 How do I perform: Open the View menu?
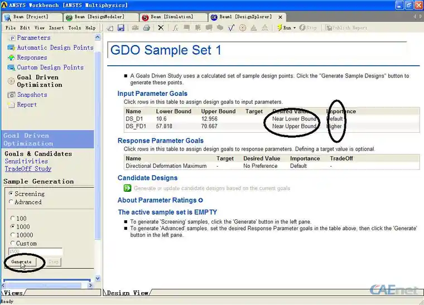(40, 27)
